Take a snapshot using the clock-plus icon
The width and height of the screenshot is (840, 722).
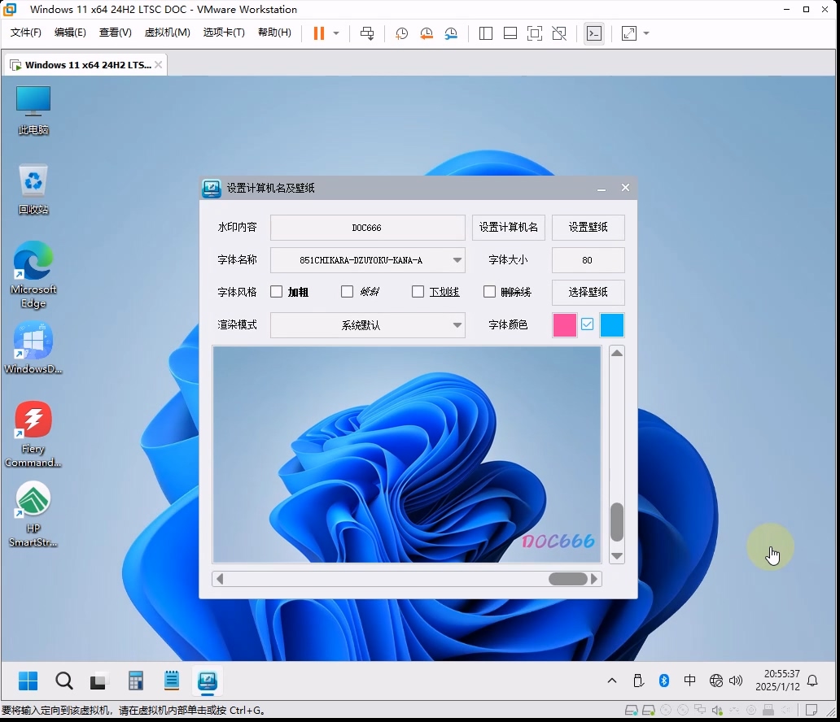tap(401, 33)
